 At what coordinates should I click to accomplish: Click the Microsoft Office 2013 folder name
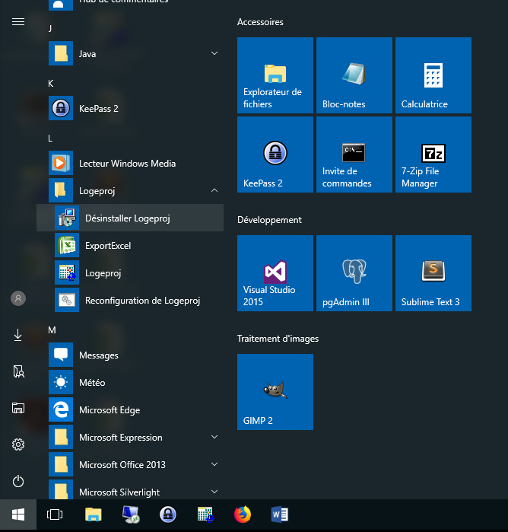[122, 465]
